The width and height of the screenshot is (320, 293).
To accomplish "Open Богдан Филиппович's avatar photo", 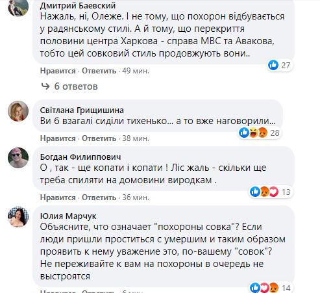I will point(18,158).
